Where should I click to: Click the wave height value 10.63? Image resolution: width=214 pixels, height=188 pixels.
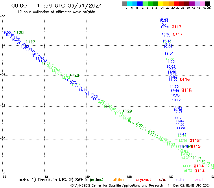coord(176,95)
